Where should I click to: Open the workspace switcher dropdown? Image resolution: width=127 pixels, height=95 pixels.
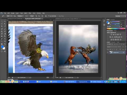pos(121,16)
